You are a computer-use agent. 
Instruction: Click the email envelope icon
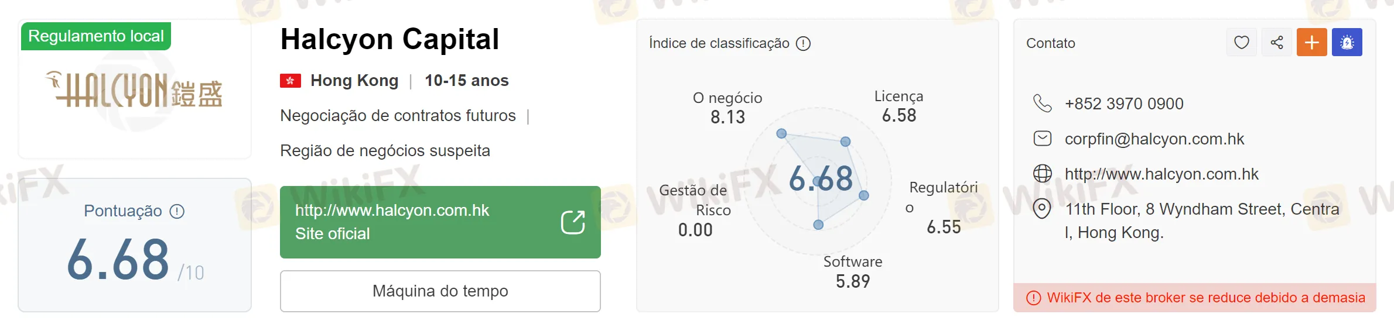[x=1042, y=139]
